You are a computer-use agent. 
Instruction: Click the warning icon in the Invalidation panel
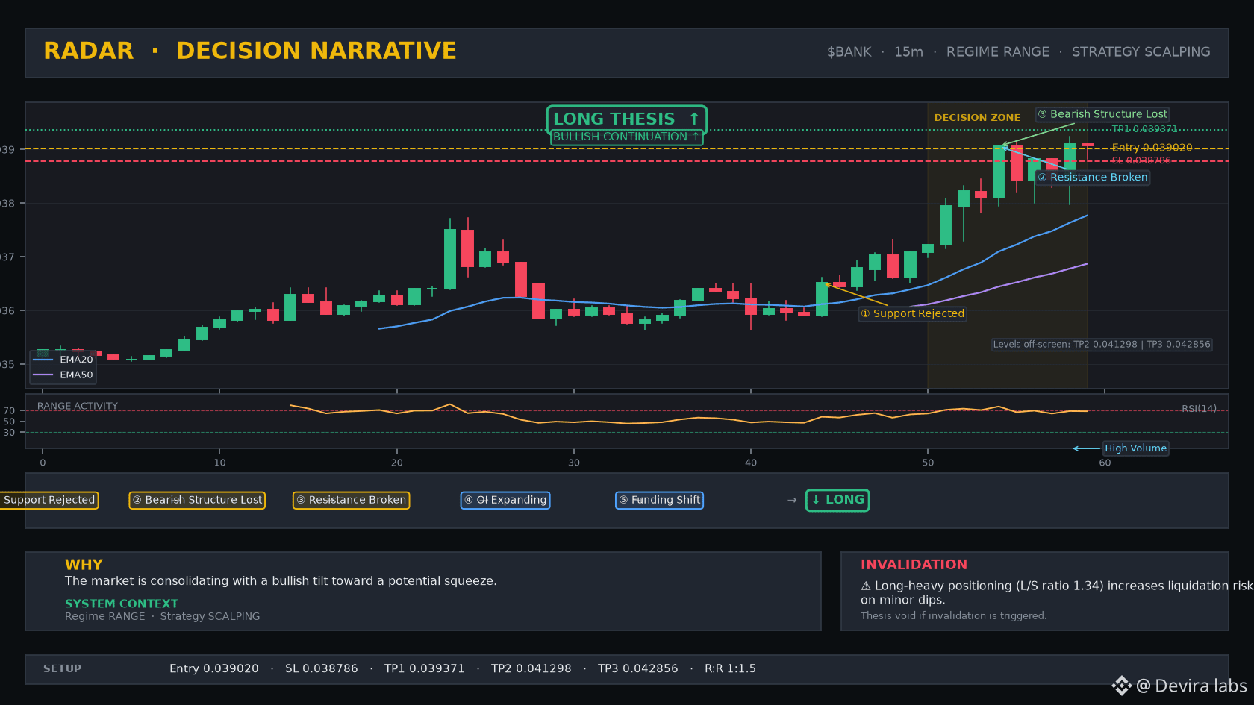[x=866, y=586]
